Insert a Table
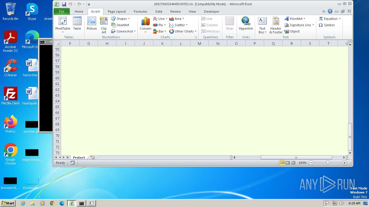 pyautogui.click(x=77, y=24)
